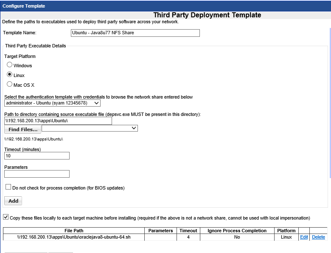
Task: Expand the empty dropdown beside Find Files
Action: click(x=90, y=128)
